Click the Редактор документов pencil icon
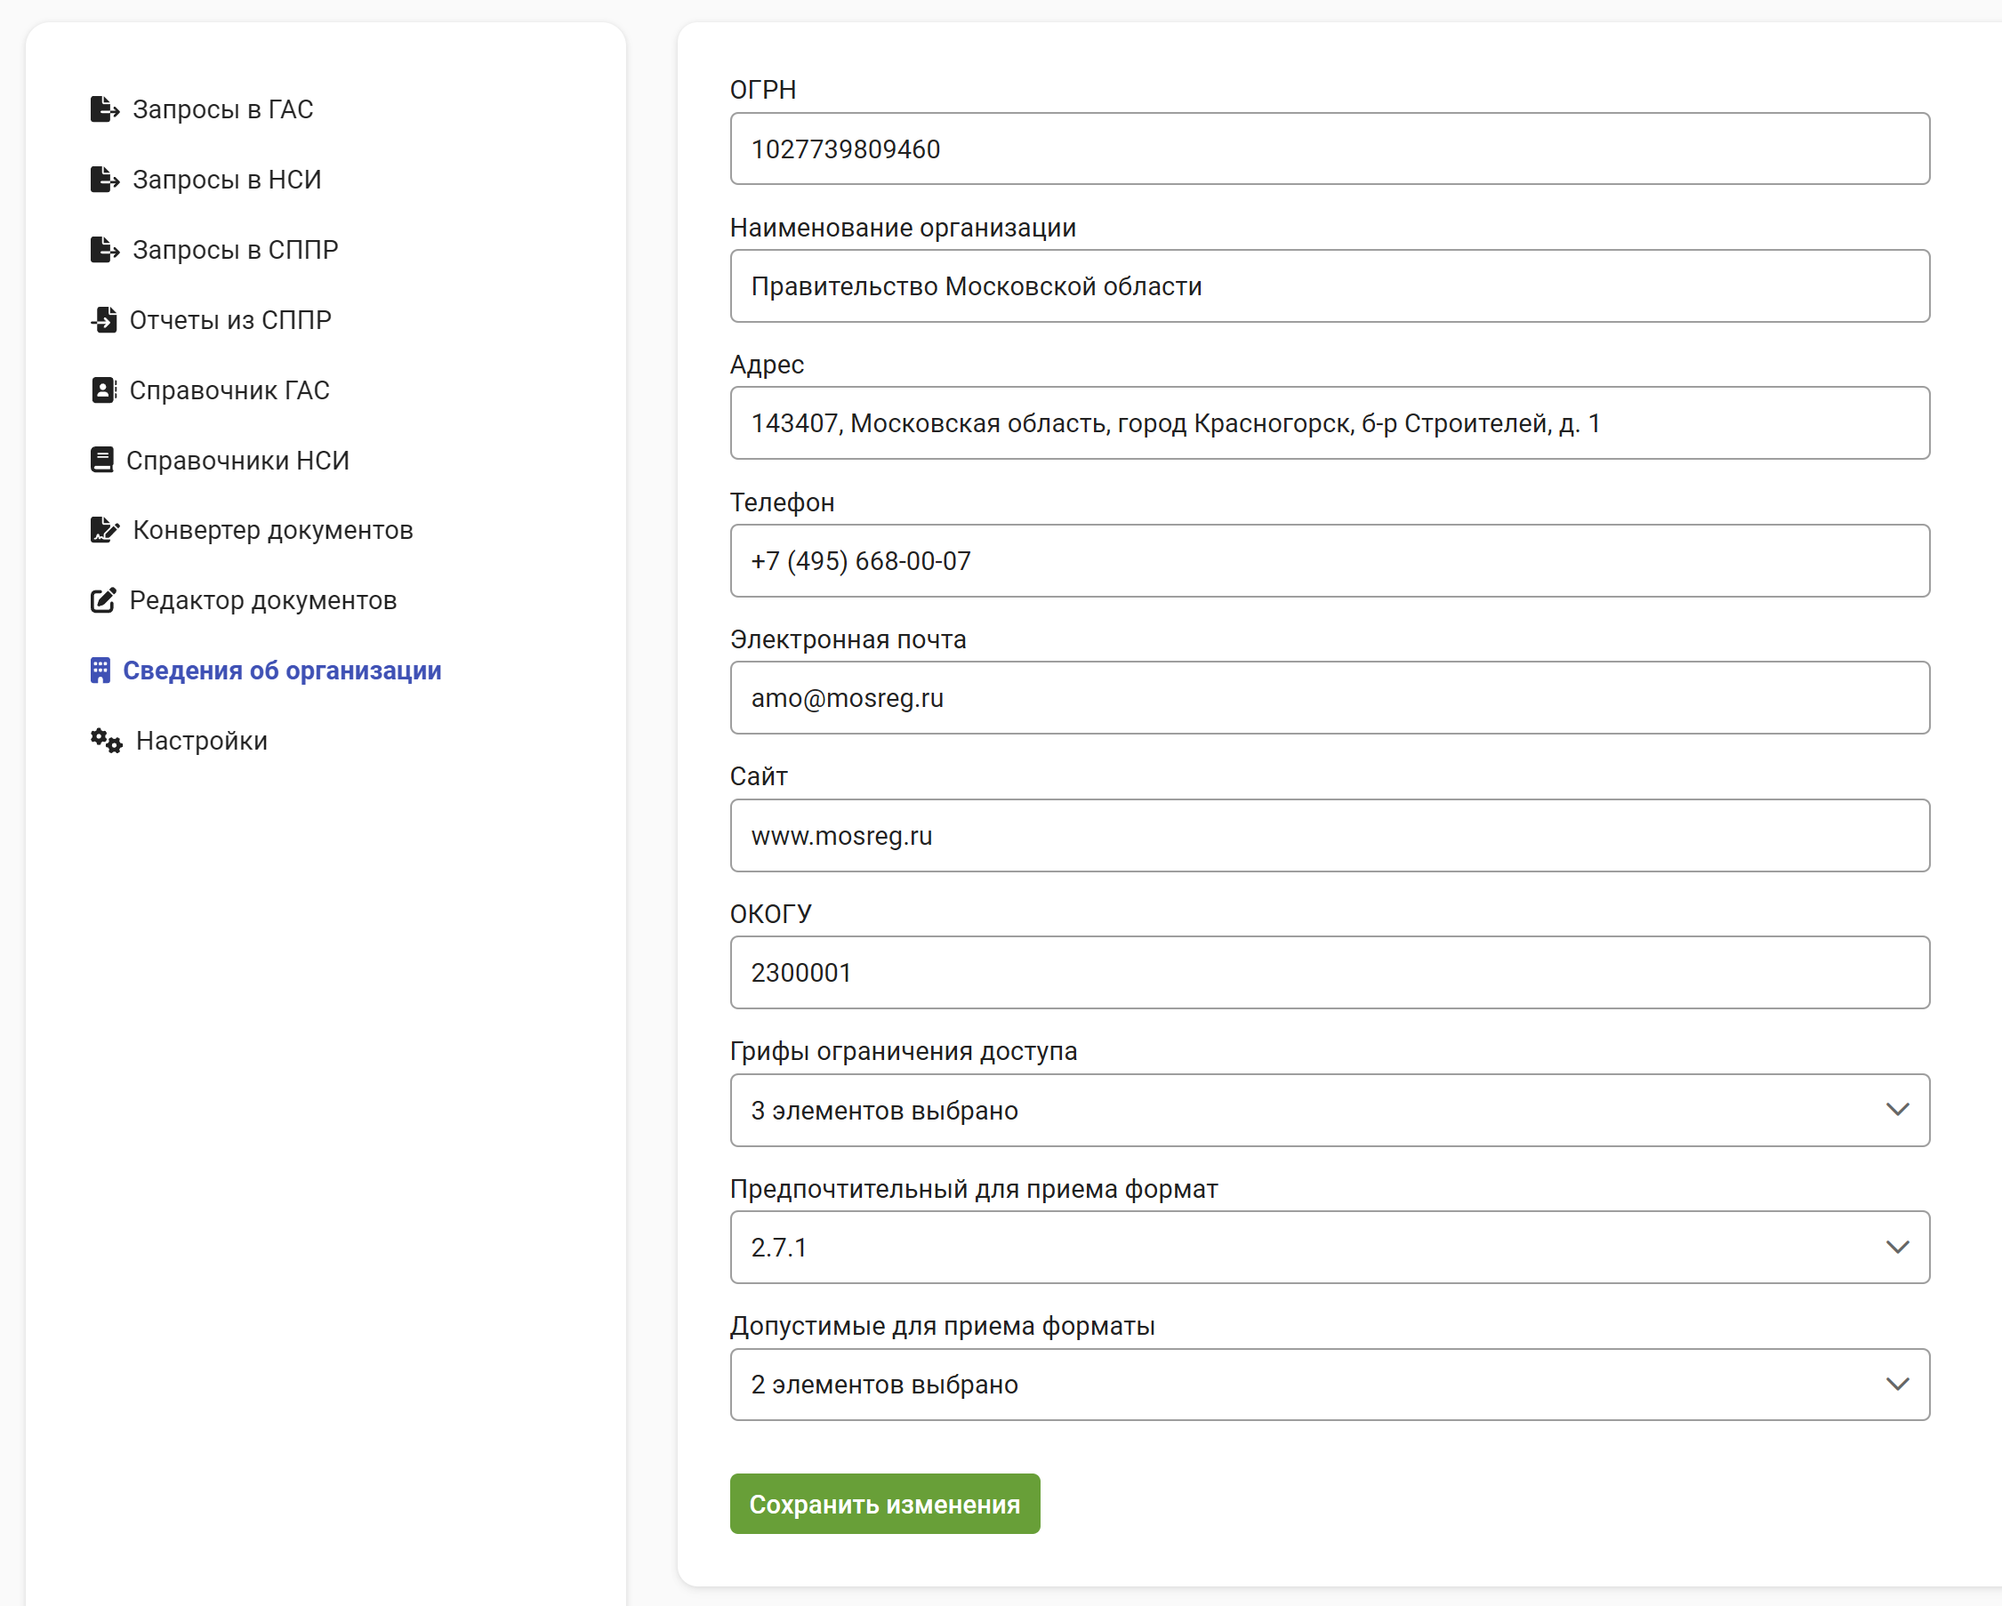Image resolution: width=2002 pixels, height=1606 pixels. tap(103, 600)
